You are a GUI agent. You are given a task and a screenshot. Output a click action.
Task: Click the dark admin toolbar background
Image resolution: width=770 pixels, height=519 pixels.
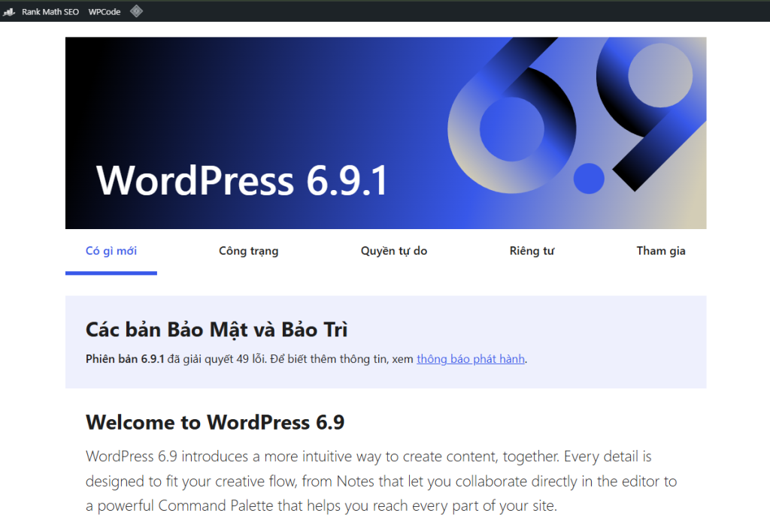click(x=451, y=11)
